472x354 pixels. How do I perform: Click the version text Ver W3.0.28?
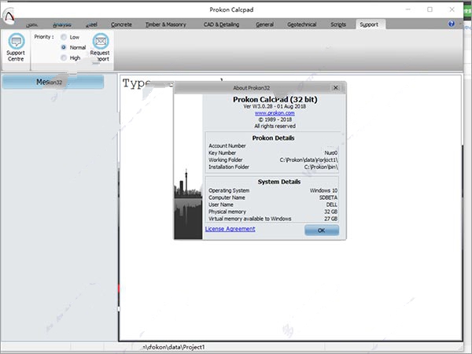(x=275, y=106)
